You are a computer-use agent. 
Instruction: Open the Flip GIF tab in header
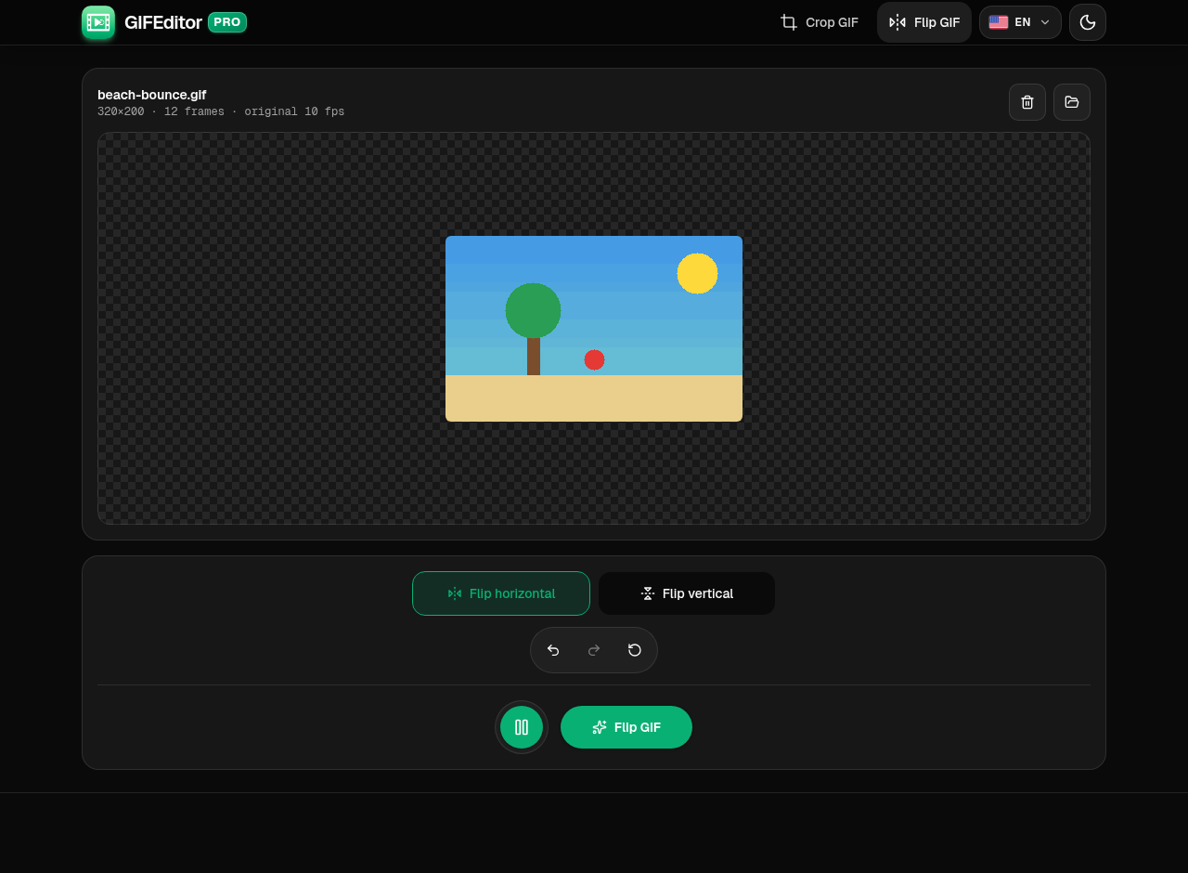tap(924, 22)
